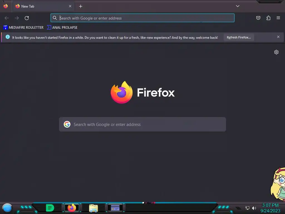This screenshot has height=214, width=285.
Task: Open the network tray icon
Action: (247, 208)
